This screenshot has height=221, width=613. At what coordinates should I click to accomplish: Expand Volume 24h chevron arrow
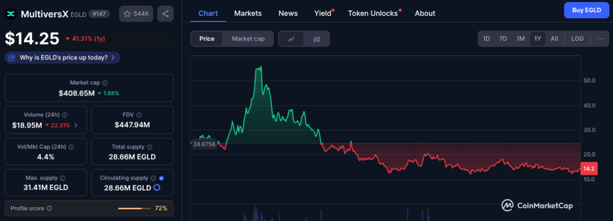[76, 125]
